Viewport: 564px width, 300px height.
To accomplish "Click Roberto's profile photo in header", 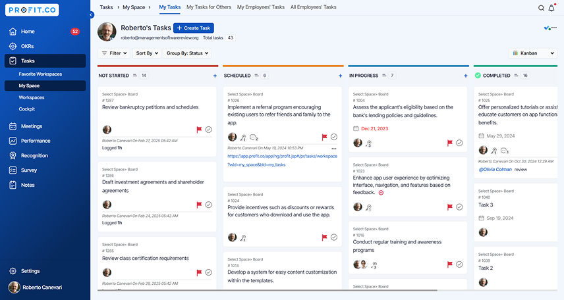I will (x=107, y=32).
